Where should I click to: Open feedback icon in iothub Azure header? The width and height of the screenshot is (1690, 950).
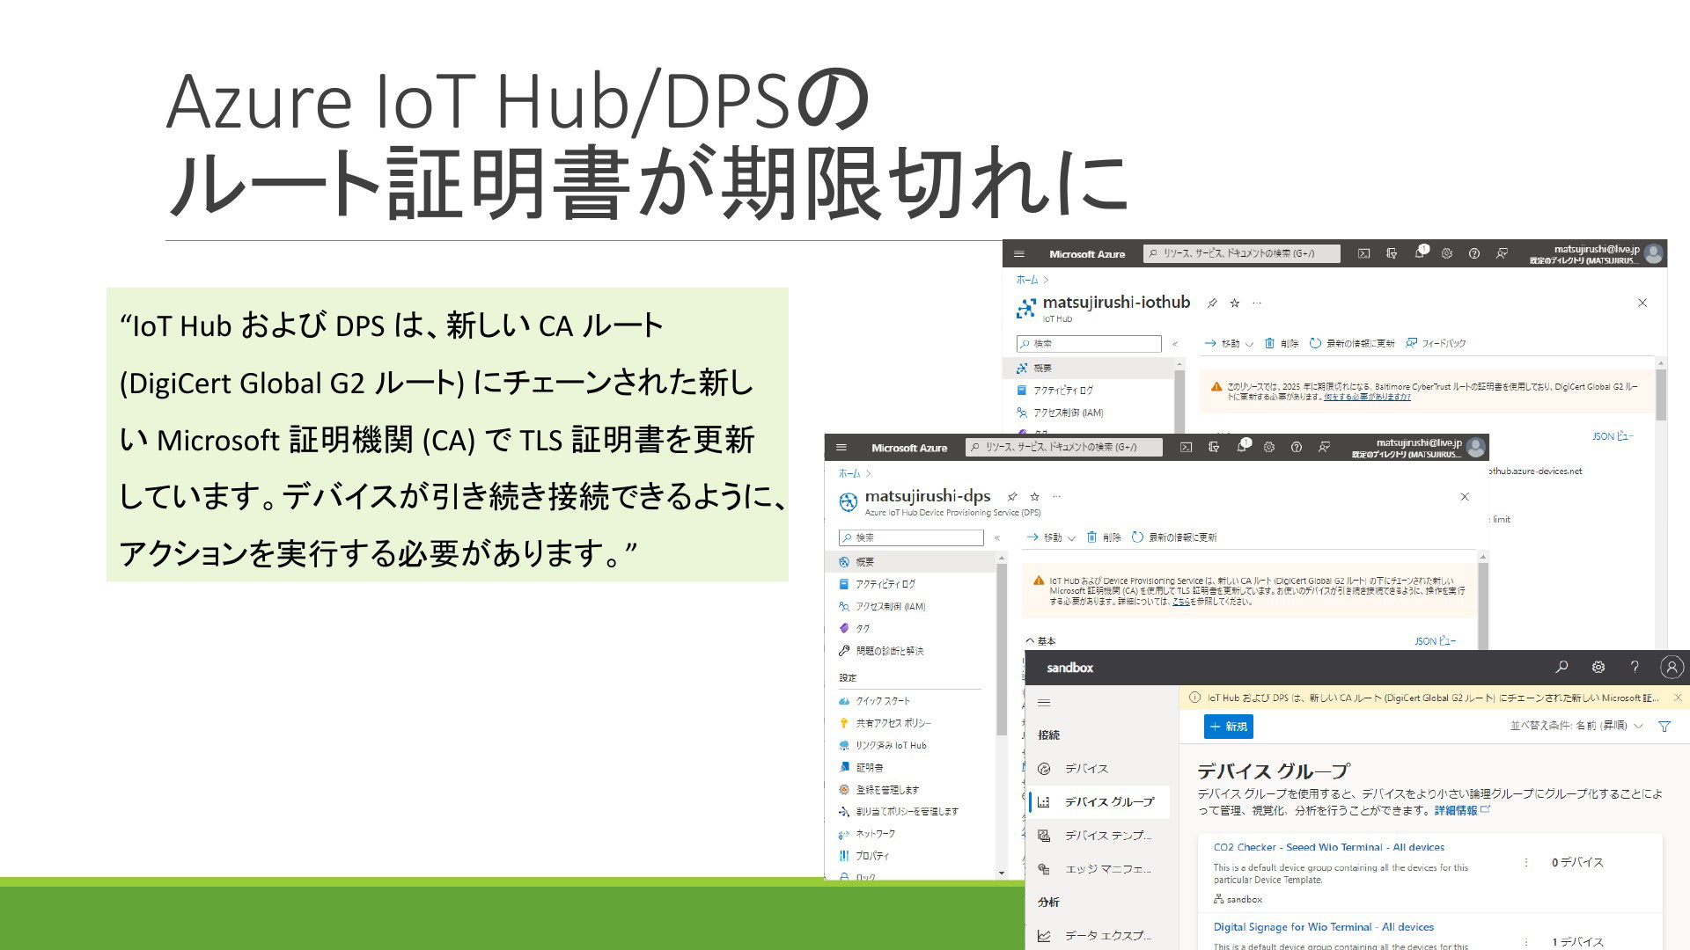(1503, 253)
